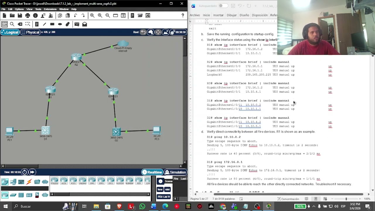Toggle the Autoguardado switch in Word
The image size is (375, 211).
click(x=223, y=6)
